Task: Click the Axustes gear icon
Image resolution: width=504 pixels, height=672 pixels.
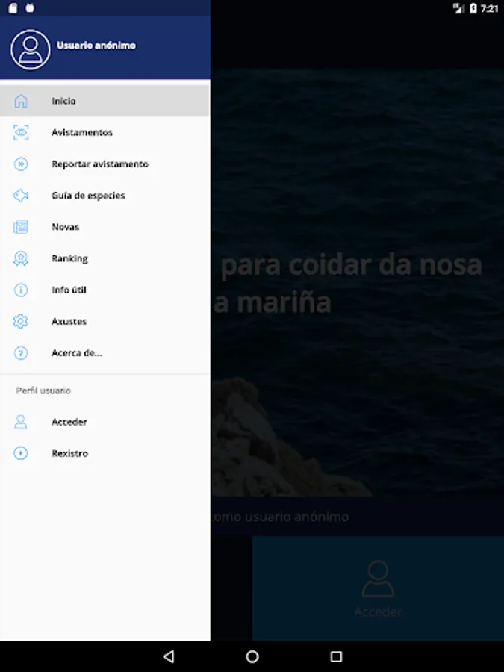Action: click(x=21, y=321)
